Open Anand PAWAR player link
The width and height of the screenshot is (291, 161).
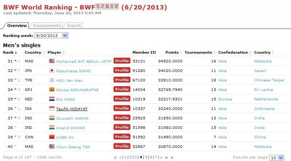[70, 128]
